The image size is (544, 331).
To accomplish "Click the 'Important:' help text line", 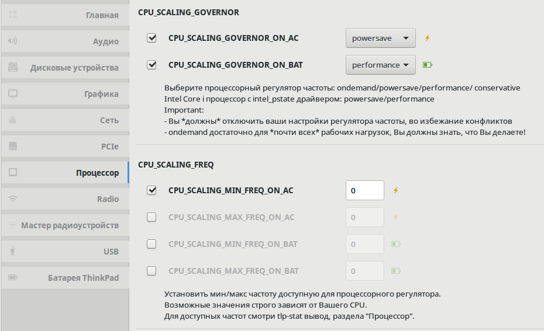I will click(184, 110).
